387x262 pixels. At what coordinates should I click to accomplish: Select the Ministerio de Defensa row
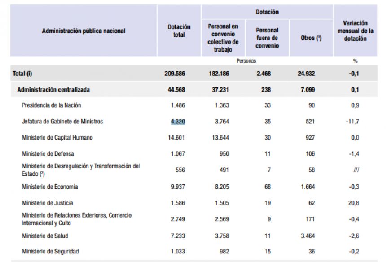pyautogui.click(x=194, y=154)
